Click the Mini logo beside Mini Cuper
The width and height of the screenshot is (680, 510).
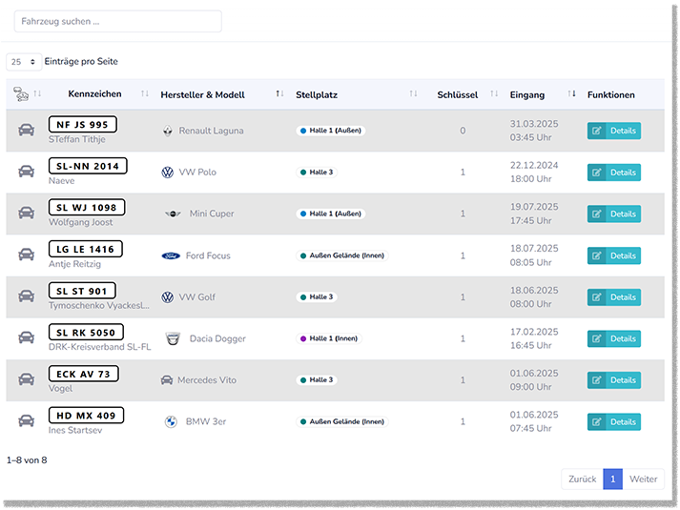pyautogui.click(x=173, y=214)
